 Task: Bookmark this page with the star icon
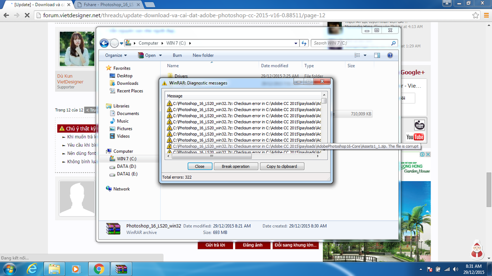[475, 15]
